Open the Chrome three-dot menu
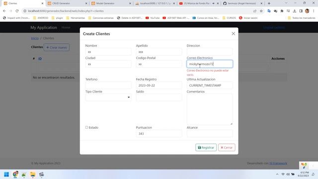 [x=314, y=11]
